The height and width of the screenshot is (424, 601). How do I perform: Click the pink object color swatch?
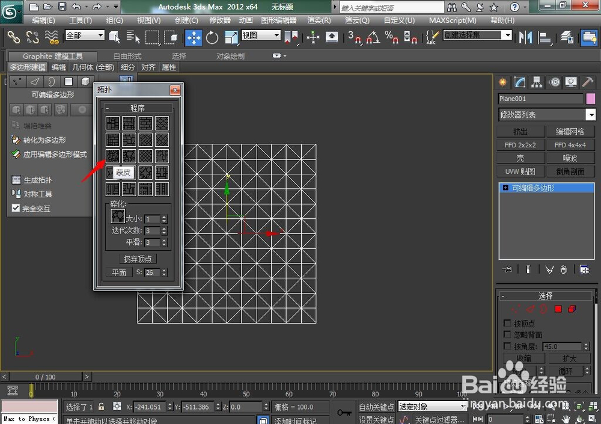coord(591,99)
